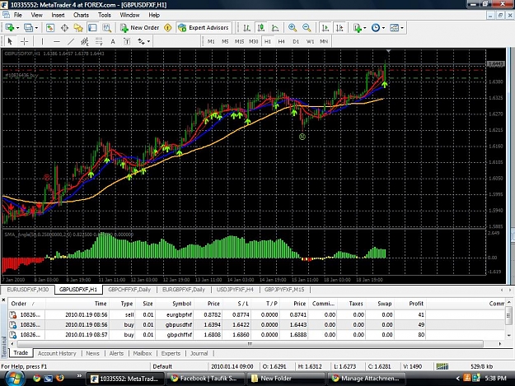Zoom in on the chart

pyautogui.click(x=293, y=28)
